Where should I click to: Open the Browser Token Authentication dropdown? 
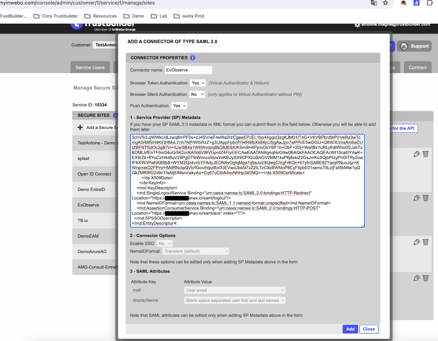pyautogui.click(x=198, y=83)
